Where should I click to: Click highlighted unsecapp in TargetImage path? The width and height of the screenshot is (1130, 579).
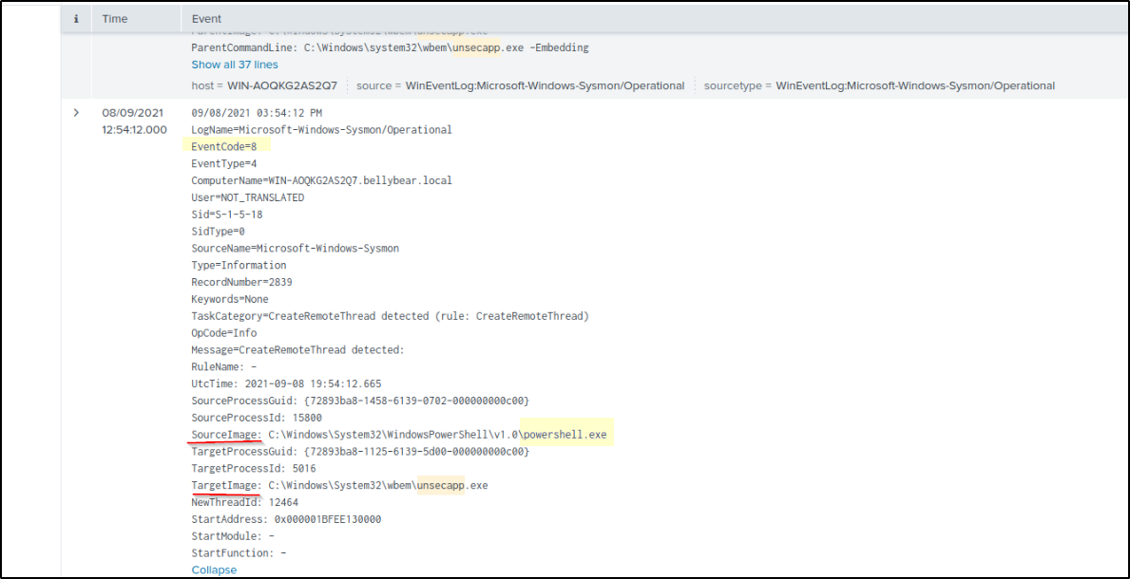pos(442,485)
